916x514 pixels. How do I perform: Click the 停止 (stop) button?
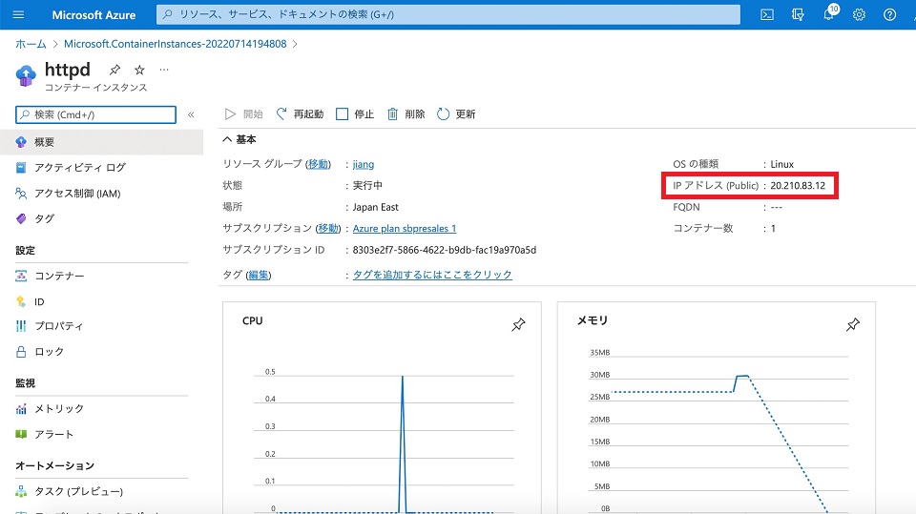click(355, 114)
